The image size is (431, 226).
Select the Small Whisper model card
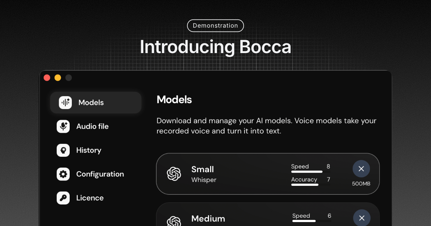click(x=268, y=174)
